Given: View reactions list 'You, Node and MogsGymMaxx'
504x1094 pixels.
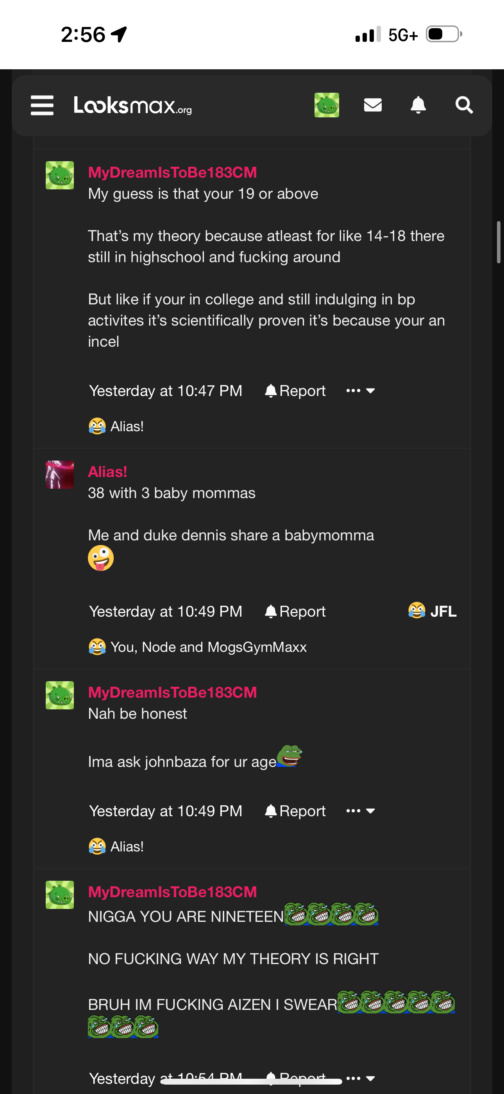Looking at the screenshot, I should coord(208,647).
